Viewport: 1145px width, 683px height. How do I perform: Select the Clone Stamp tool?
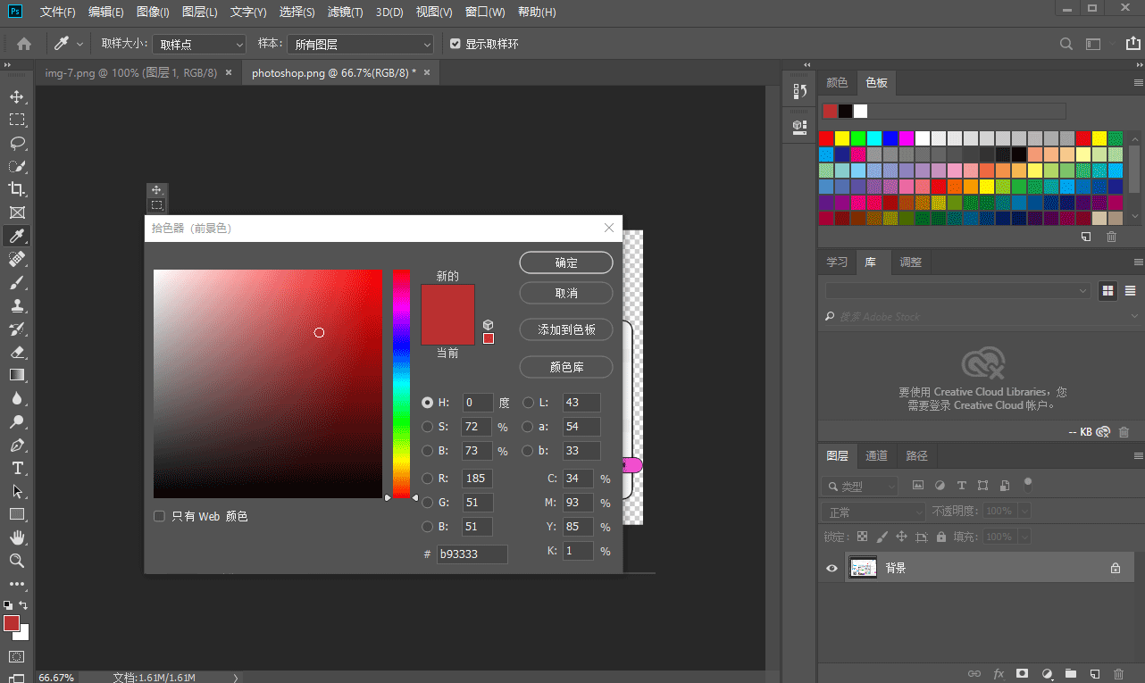[16, 305]
